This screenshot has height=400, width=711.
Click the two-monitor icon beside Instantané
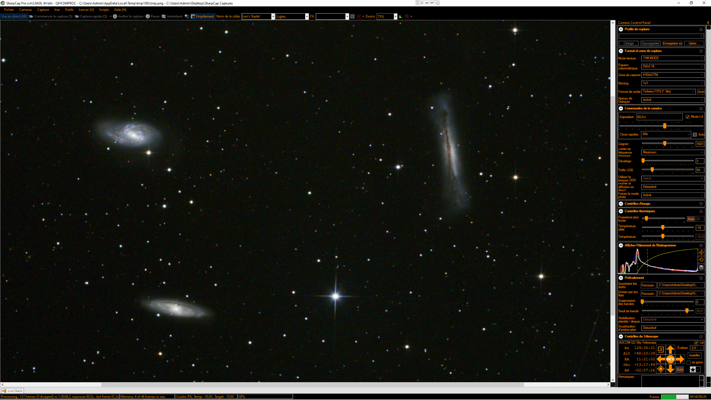187,16
